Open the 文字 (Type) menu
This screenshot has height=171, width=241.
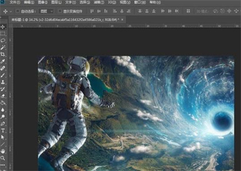click(71, 2)
